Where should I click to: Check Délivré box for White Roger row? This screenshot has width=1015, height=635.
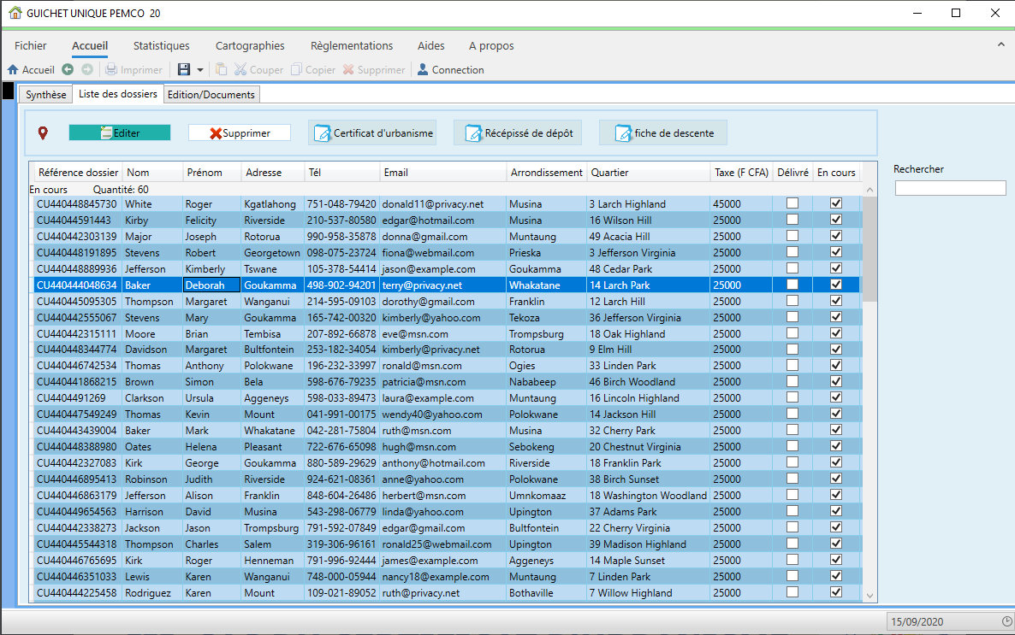tap(792, 203)
